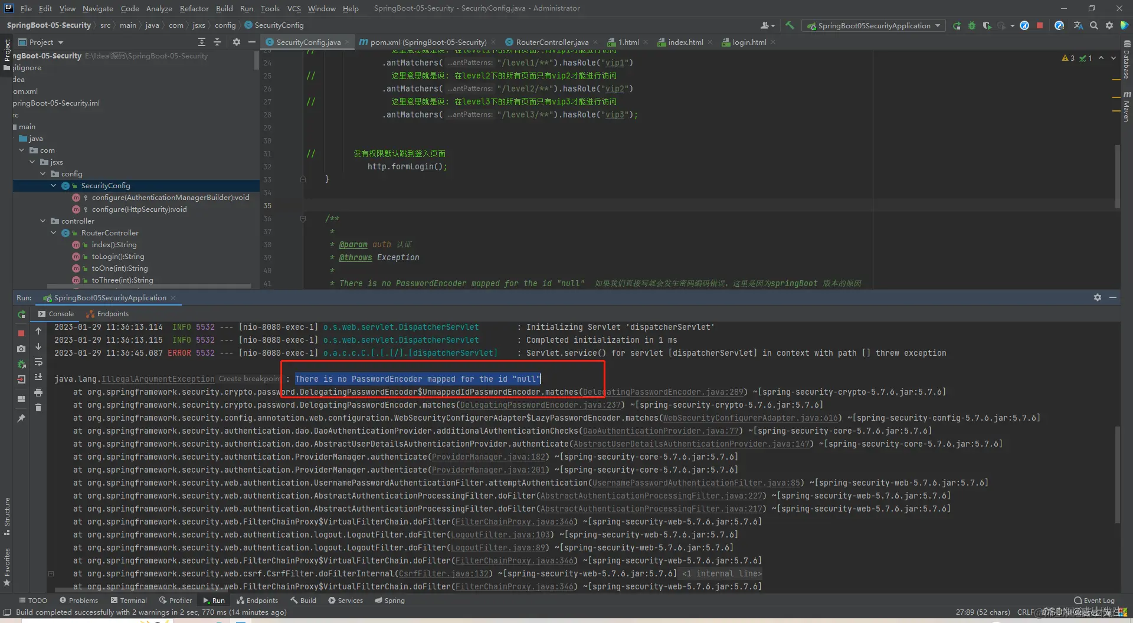
Task: Fold the Javadoc comment starting at line 36
Action: (303, 218)
